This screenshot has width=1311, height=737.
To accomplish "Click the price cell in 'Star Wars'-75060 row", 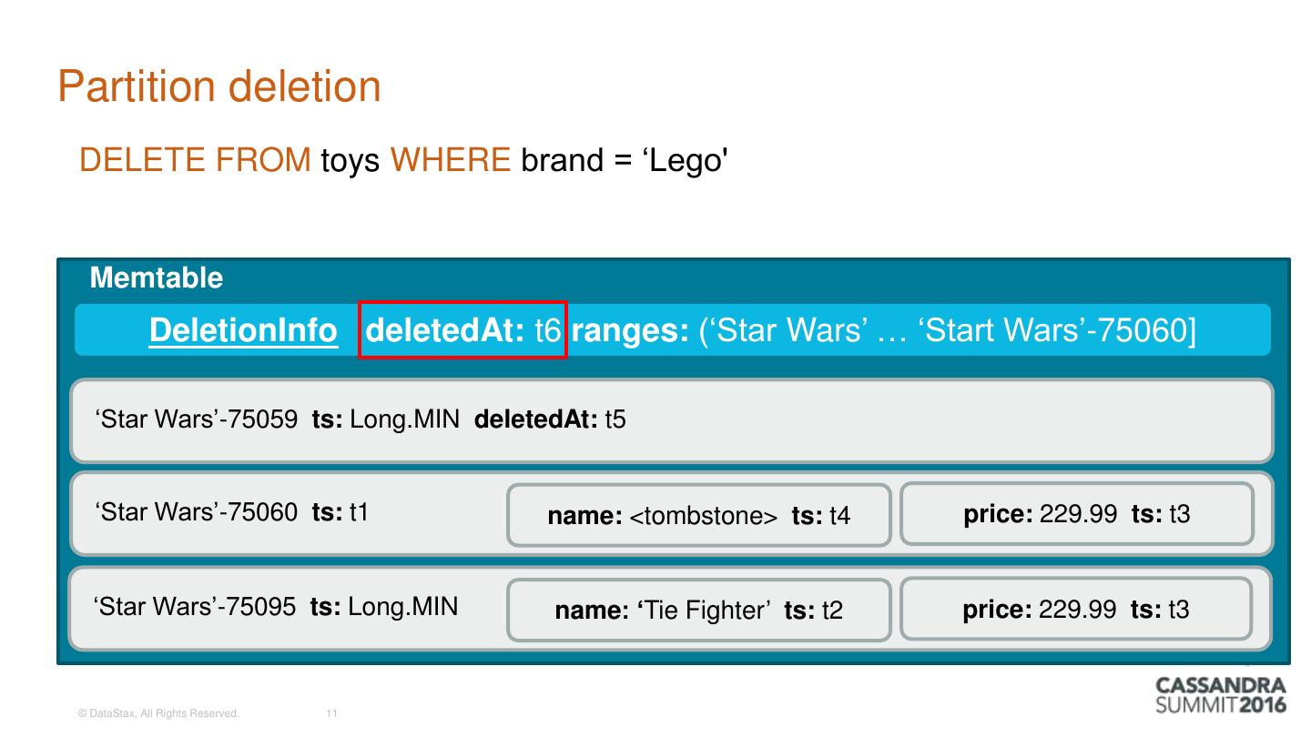I will [1076, 514].
